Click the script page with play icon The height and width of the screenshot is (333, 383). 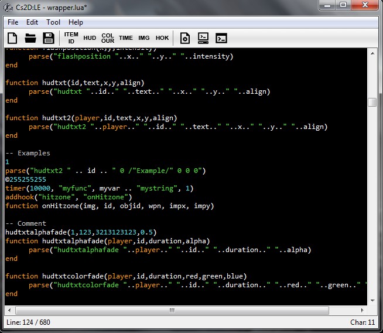pos(185,38)
